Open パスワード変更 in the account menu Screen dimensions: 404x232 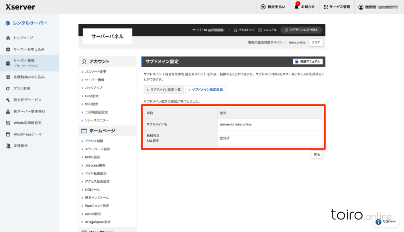click(x=95, y=72)
